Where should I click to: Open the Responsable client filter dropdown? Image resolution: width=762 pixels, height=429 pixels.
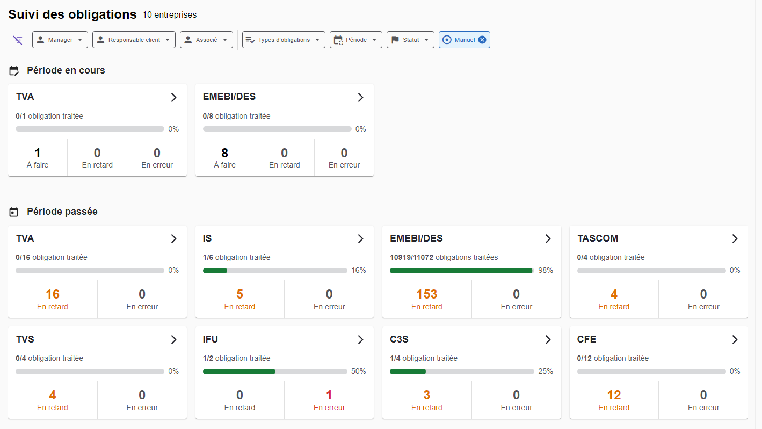134,40
